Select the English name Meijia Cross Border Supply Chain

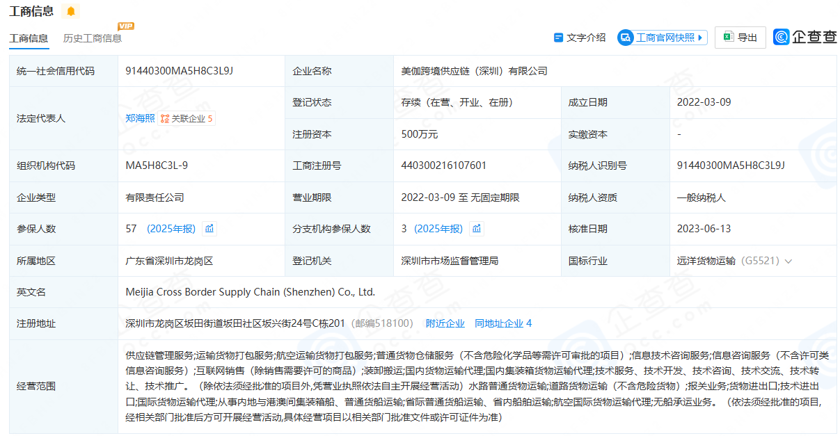250,292
